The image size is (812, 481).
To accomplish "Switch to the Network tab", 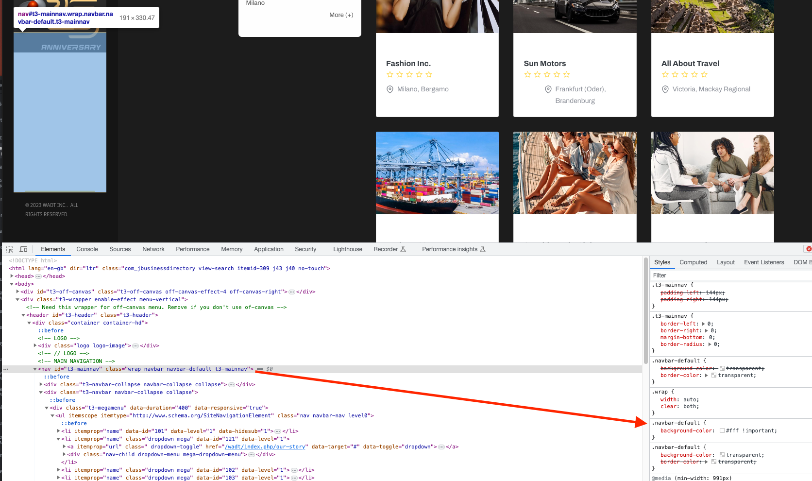I will tap(153, 249).
